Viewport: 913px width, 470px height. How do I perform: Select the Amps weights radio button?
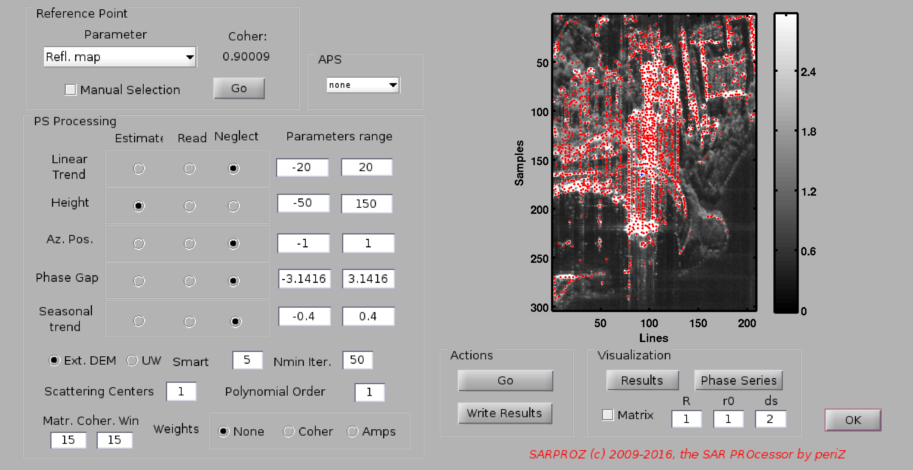pos(352,431)
